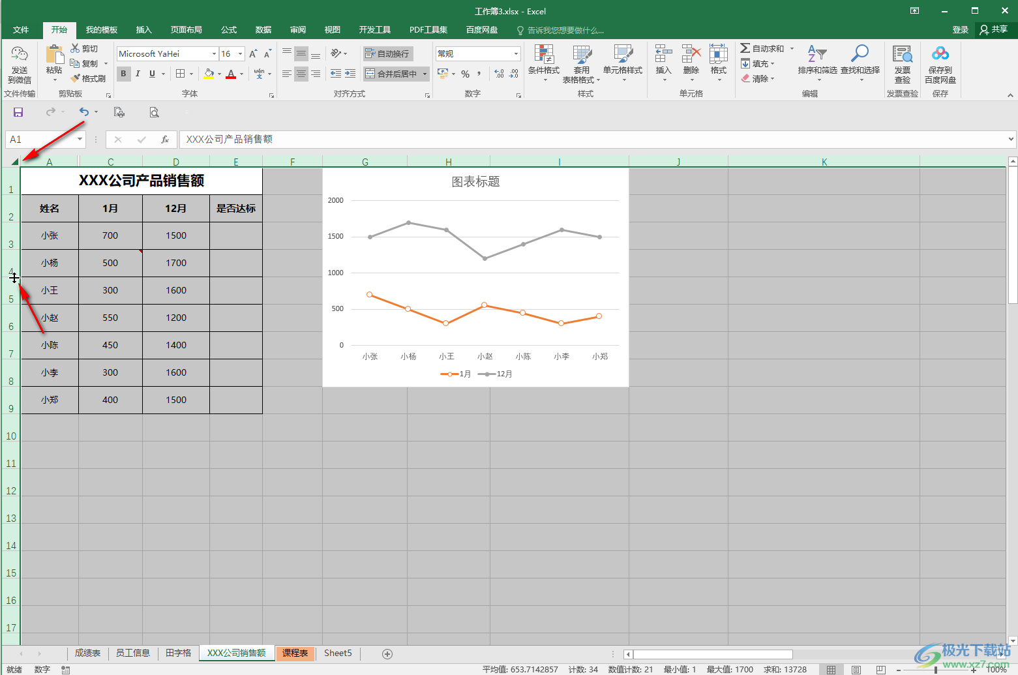Open Find and Select magnifier icon
Viewport: 1018px width, 675px height.
pyautogui.click(x=860, y=54)
